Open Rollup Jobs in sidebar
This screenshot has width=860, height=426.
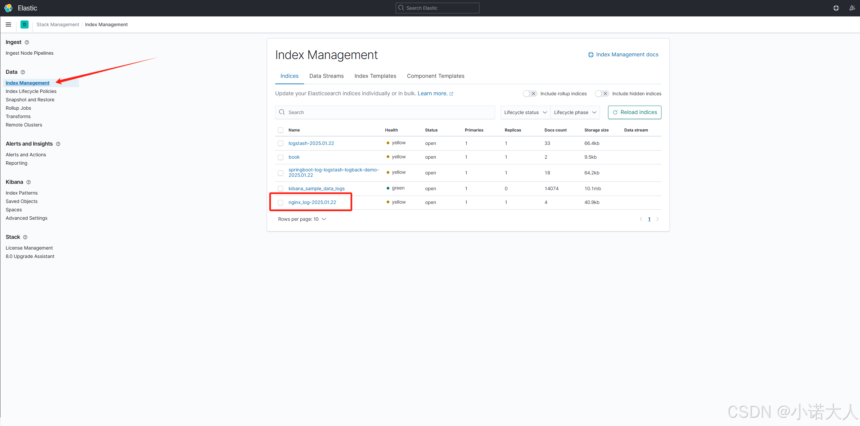[x=18, y=108]
